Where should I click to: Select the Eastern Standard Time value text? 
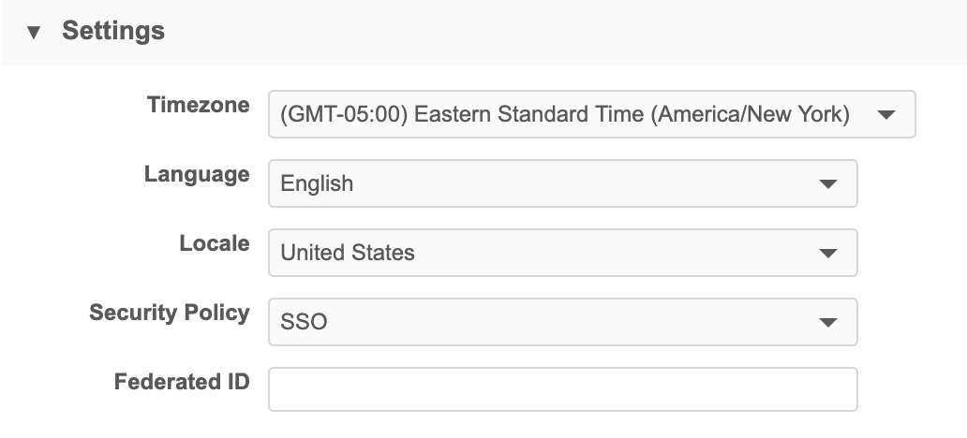565,115
